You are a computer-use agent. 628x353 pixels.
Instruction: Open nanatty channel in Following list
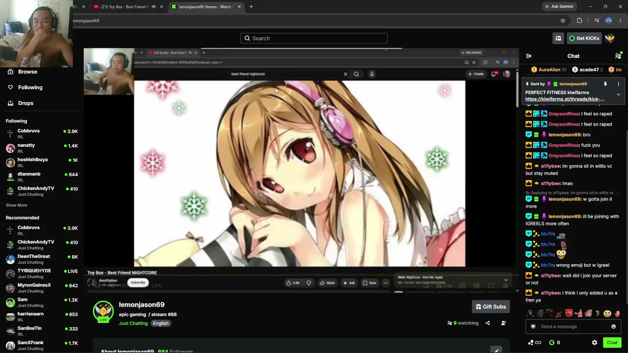(42, 148)
